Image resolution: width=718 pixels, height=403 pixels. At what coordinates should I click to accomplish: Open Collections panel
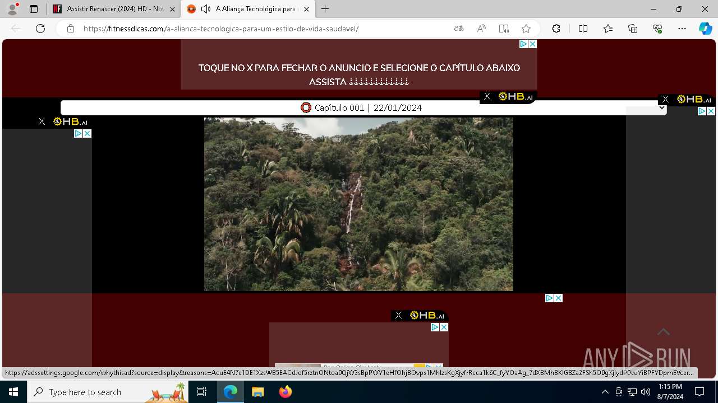pos(633,29)
